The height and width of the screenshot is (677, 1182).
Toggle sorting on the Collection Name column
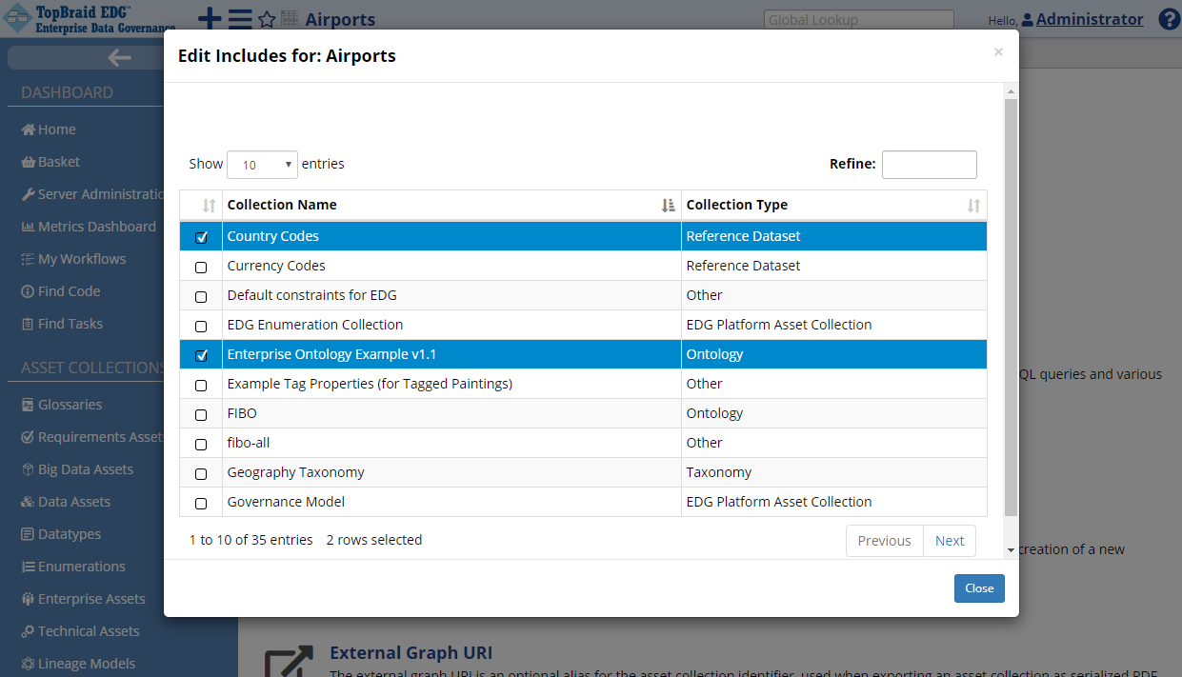click(667, 205)
